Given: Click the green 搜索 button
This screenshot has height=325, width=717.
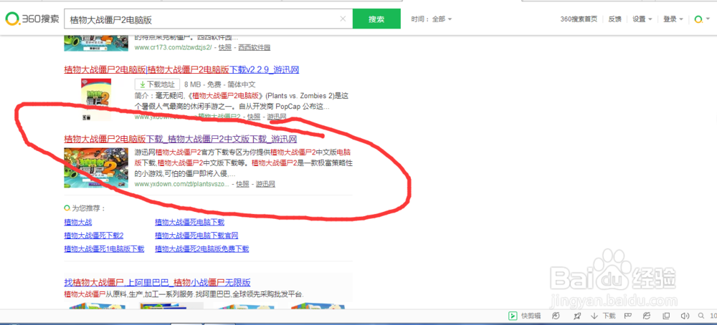Looking at the screenshot, I should tap(376, 19).
